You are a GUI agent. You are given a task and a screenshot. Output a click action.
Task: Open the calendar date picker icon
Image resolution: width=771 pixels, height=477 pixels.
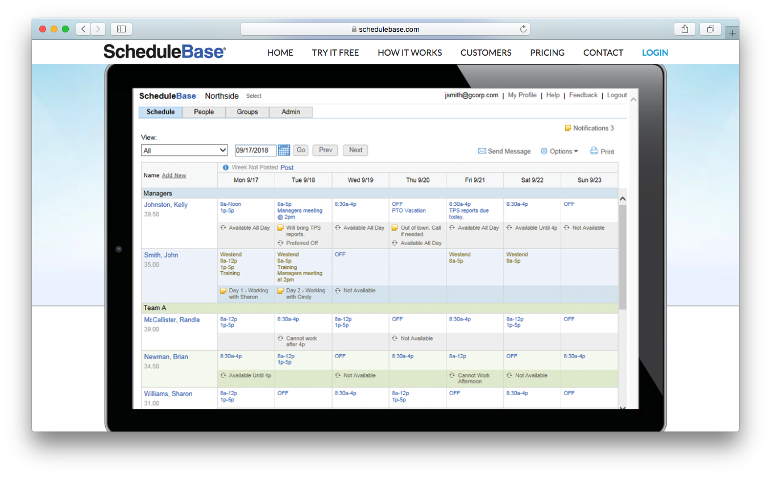tap(284, 150)
